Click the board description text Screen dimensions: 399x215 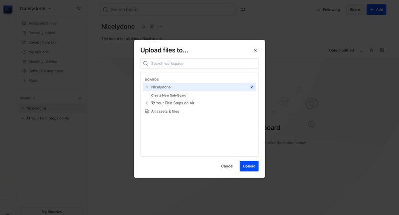pos(131,39)
